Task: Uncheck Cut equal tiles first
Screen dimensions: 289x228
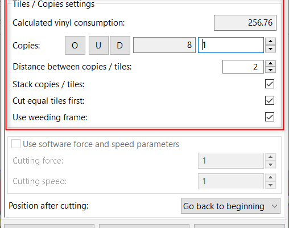Action: (x=270, y=100)
